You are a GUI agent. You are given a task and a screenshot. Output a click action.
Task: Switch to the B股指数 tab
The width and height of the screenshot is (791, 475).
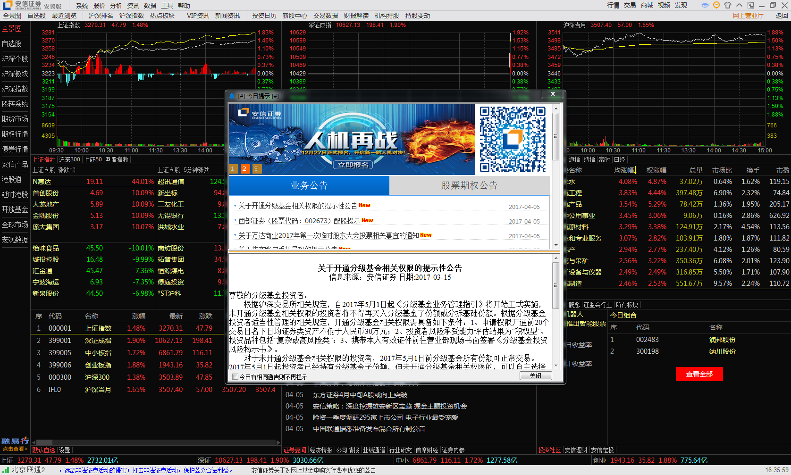[117, 159]
